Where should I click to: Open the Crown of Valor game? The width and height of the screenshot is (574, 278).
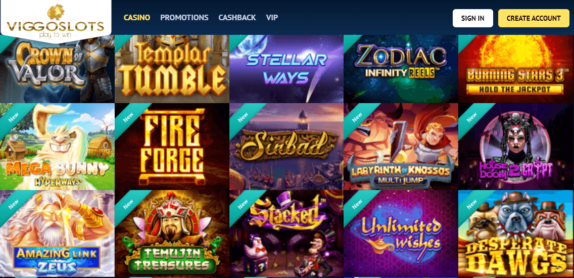click(x=57, y=69)
